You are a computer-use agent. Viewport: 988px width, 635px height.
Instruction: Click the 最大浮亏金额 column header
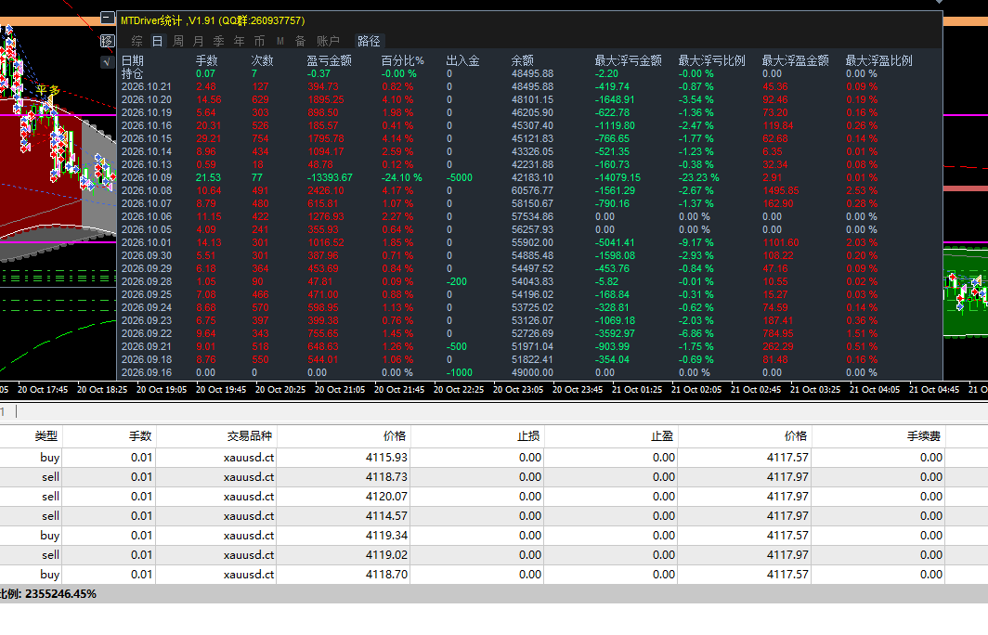point(629,60)
